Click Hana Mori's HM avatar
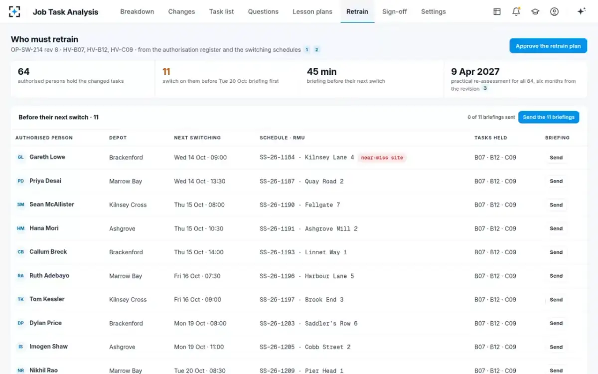The width and height of the screenshot is (598, 374). click(21, 228)
